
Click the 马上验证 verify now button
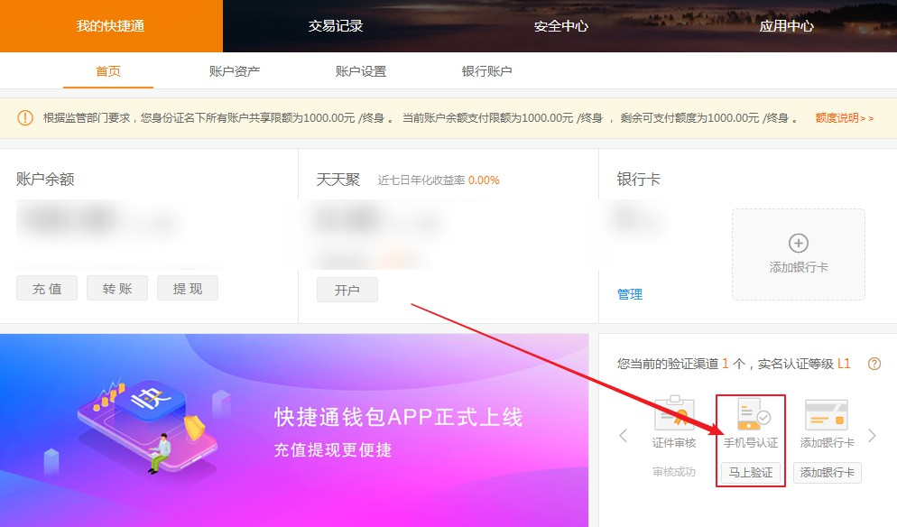click(749, 472)
